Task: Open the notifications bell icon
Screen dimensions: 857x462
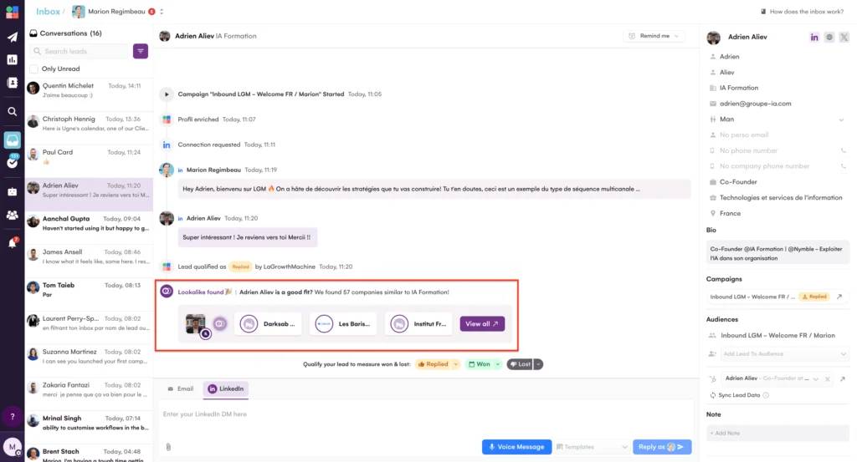Action: 12,243
